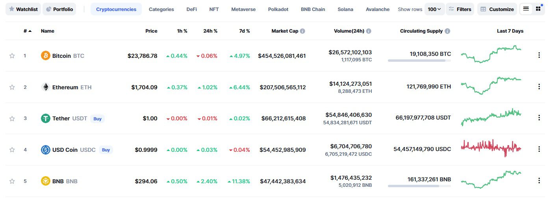This screenshot has height=199, width=549.
Task: Switch to grid view layout icon
Action: point(538,9)
